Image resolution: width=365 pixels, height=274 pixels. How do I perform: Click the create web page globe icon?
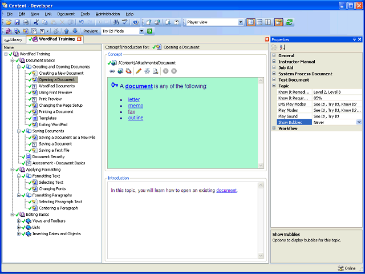[x=120, y=71]
